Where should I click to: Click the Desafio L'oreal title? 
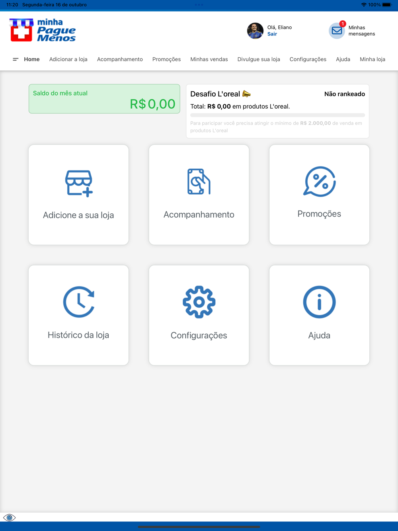pos(215,94)
